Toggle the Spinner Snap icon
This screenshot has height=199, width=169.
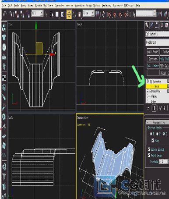127,14
